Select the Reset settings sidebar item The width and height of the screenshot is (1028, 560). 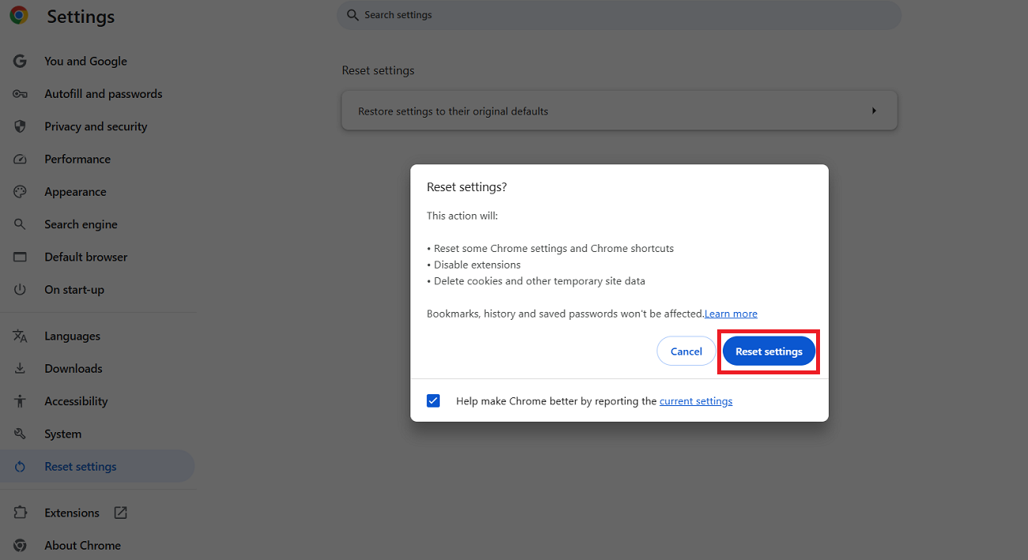tap(97, 467)
